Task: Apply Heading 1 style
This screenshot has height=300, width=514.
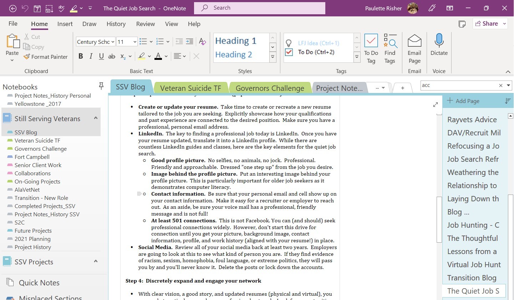Action: point(236,41)
